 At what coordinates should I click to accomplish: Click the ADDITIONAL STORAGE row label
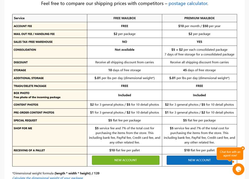[29, 78]
